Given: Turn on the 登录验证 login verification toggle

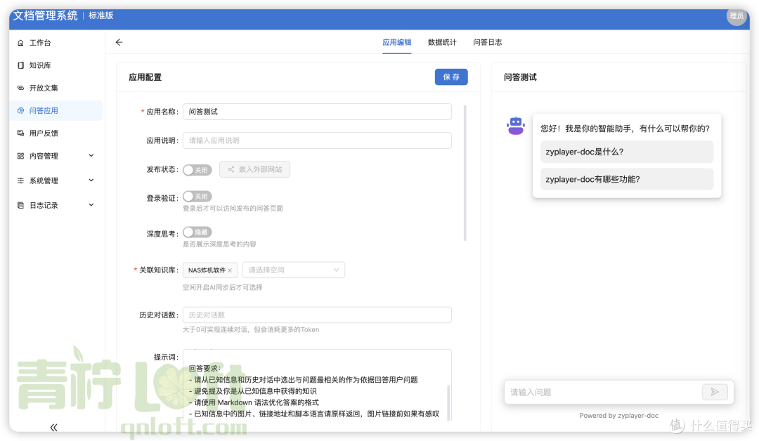Looking at the screenshot, I should [197, 196].
